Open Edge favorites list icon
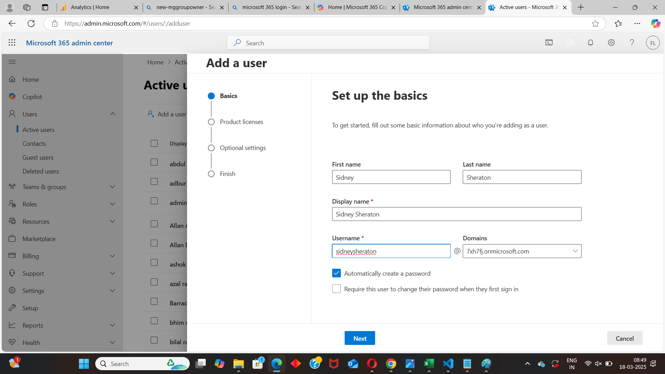665x374 pixels. pos(618,24)
